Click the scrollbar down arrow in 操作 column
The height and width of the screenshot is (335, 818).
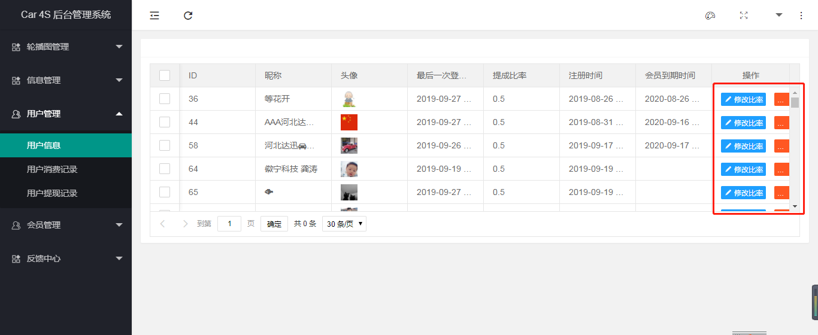[x=795, y=206]
